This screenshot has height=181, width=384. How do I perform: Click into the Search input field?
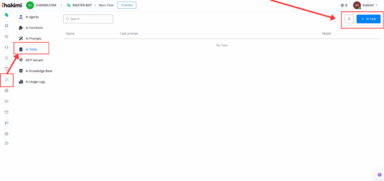coord(88,19)
